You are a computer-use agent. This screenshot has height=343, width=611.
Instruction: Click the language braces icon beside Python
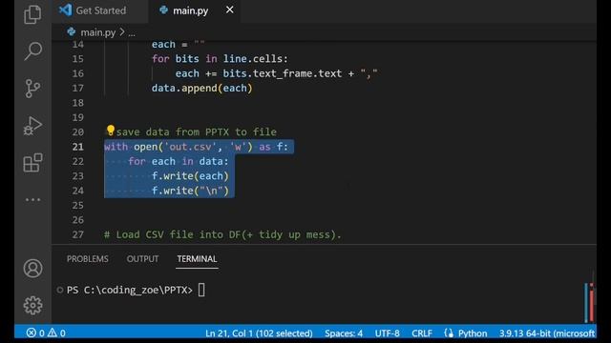coord(449,333)
